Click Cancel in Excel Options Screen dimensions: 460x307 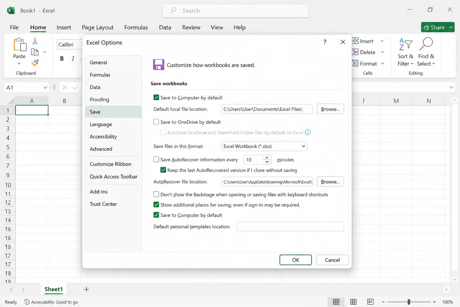(332, 260)
